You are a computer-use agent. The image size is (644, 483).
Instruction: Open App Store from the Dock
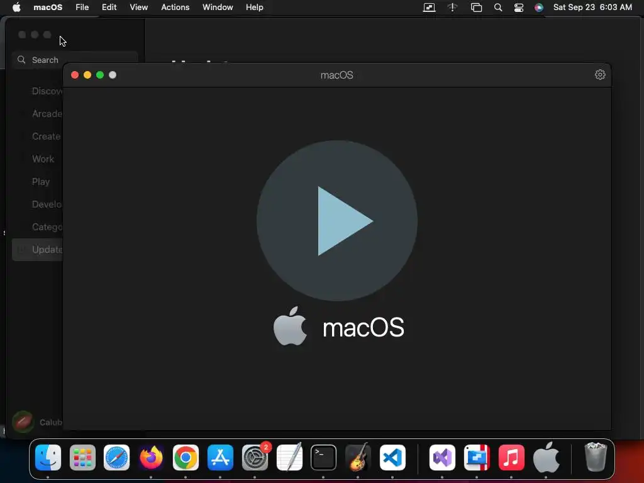[x=220, y=458]
